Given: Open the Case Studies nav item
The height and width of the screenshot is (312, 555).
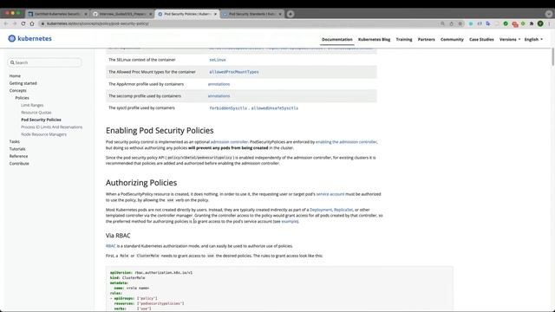Looking at the screenshot, I should click(x=481, y=39).
